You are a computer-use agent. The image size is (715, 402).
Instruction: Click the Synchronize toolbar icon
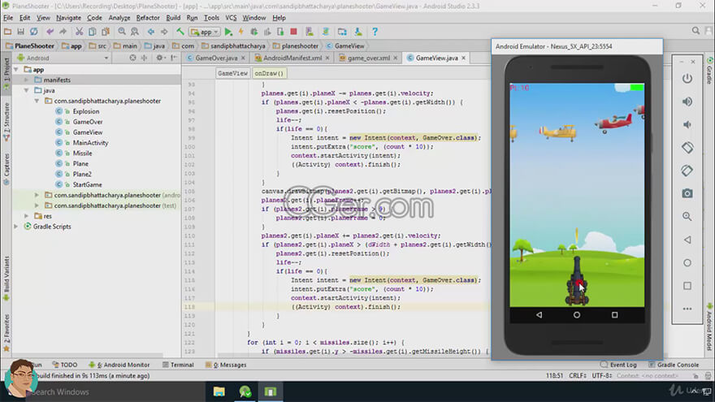point(34,32)
